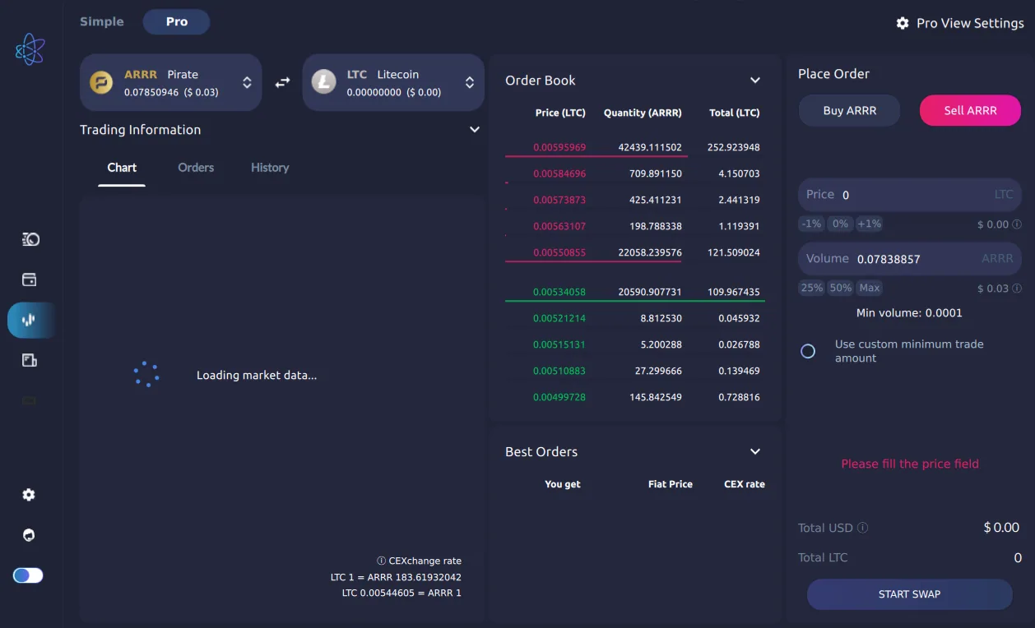
Task: Toggle the light/dark theme switch
Action: [28, 575]
